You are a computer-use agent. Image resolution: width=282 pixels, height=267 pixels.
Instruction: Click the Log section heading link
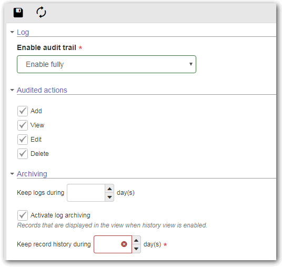coord(23,33)
